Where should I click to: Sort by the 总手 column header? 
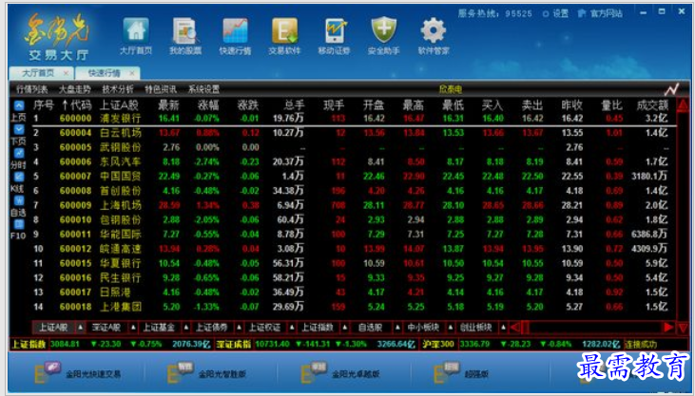[x=294, y=105]
